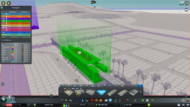This screenshot has height=107, width=190.
Task: Open the Economy green money icon
Action: pos(143,100)
